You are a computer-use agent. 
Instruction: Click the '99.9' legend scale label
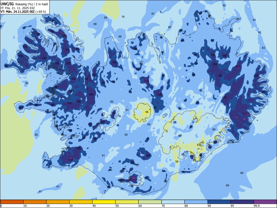[x=257, y=206]
